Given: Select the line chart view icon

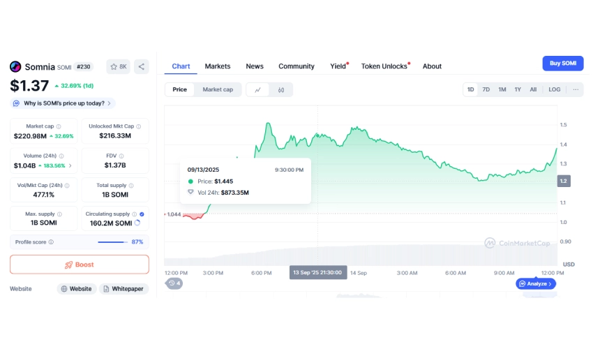Looking at the screenshot, I should [x=258, y=89].
